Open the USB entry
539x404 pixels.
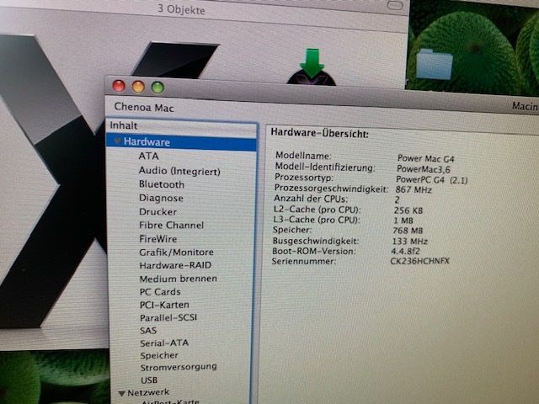tap(149, 380)
